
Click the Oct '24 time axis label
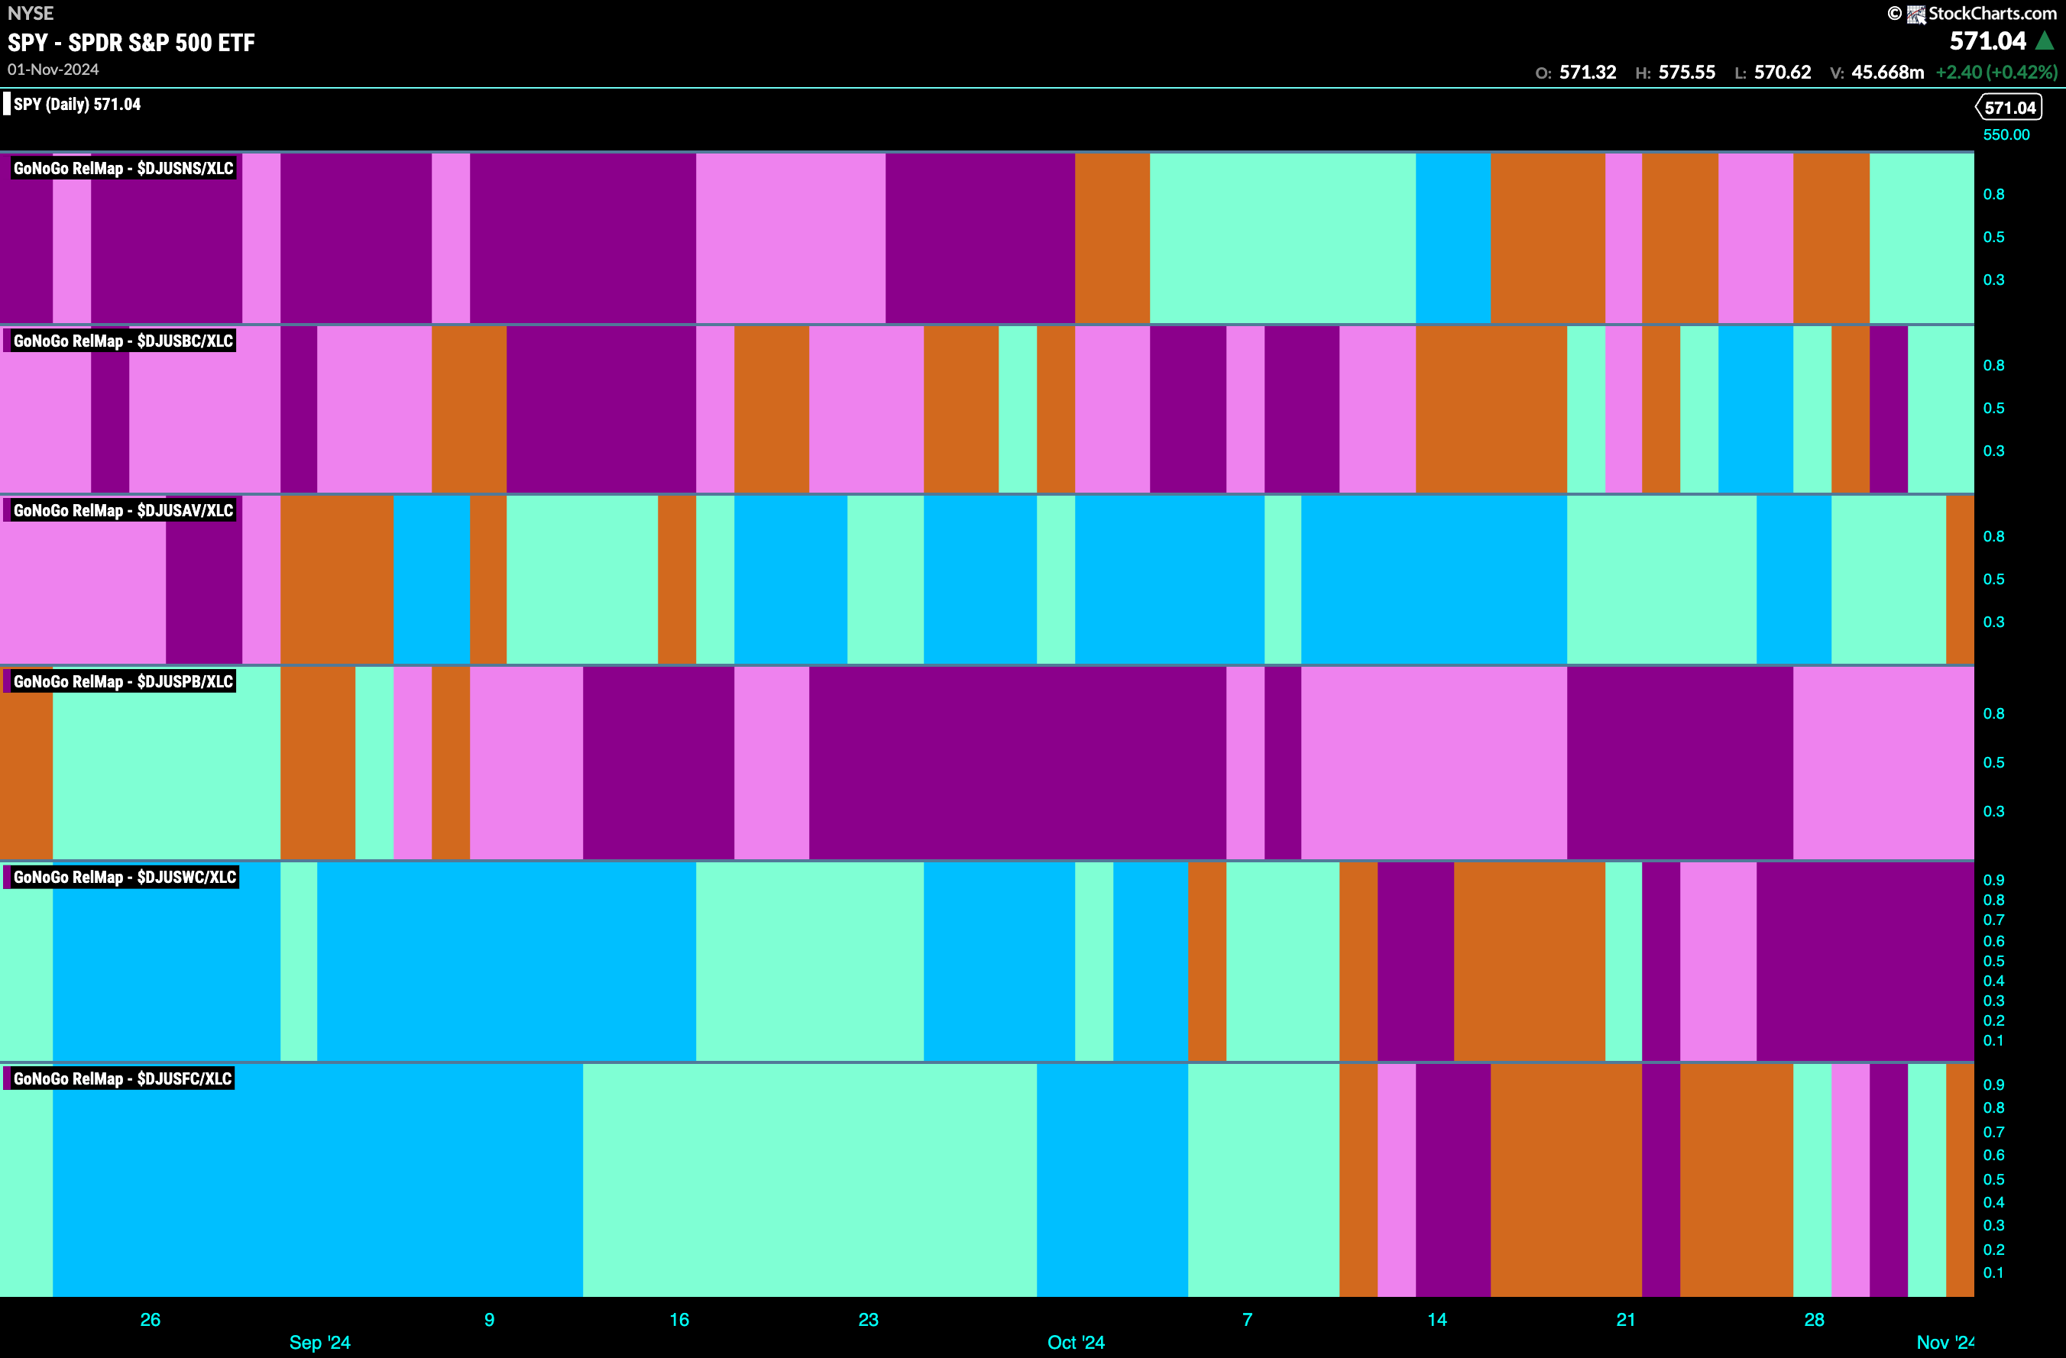click(1076, 1343)
